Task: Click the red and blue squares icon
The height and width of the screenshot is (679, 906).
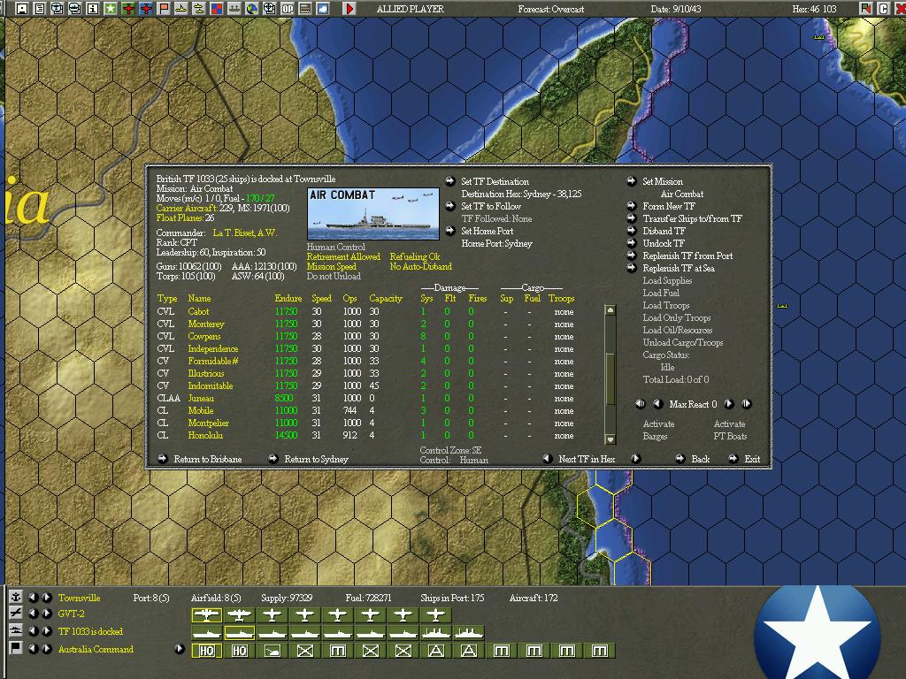Action: coord(216,9)
